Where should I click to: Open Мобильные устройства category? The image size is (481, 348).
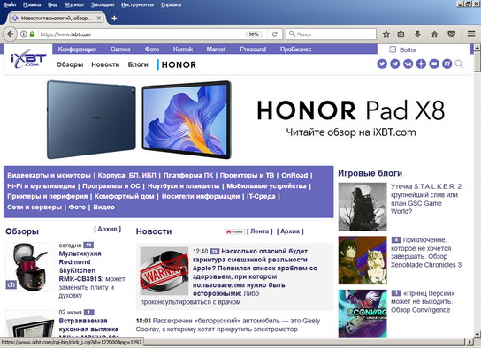coord(266,186)
